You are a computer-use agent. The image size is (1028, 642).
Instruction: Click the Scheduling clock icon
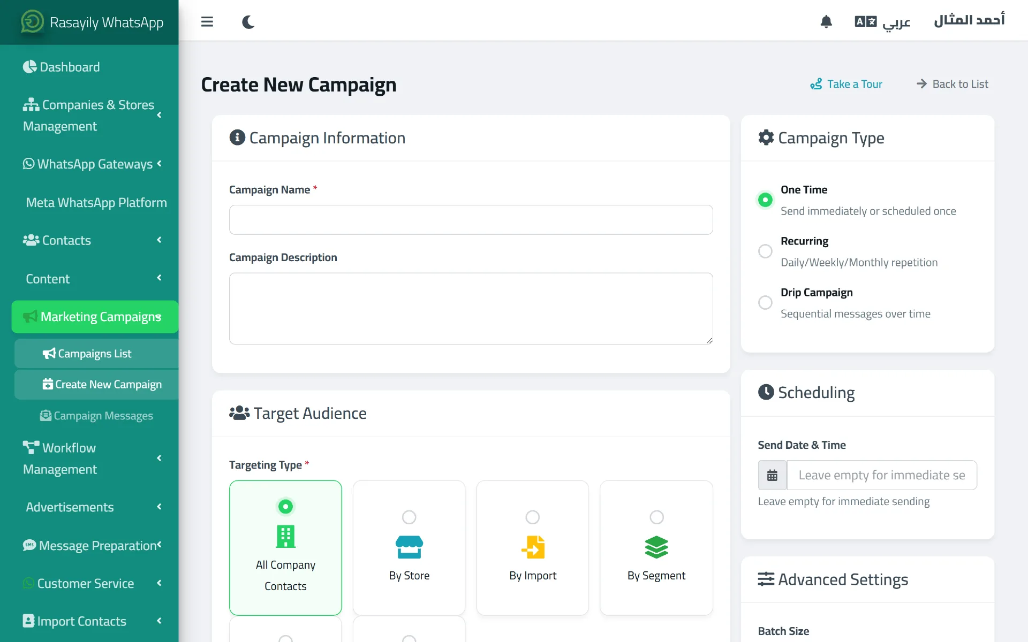point(766,392)
